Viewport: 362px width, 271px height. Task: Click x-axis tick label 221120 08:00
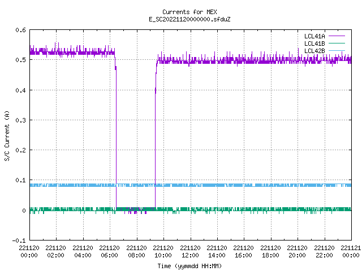[136, 252]
